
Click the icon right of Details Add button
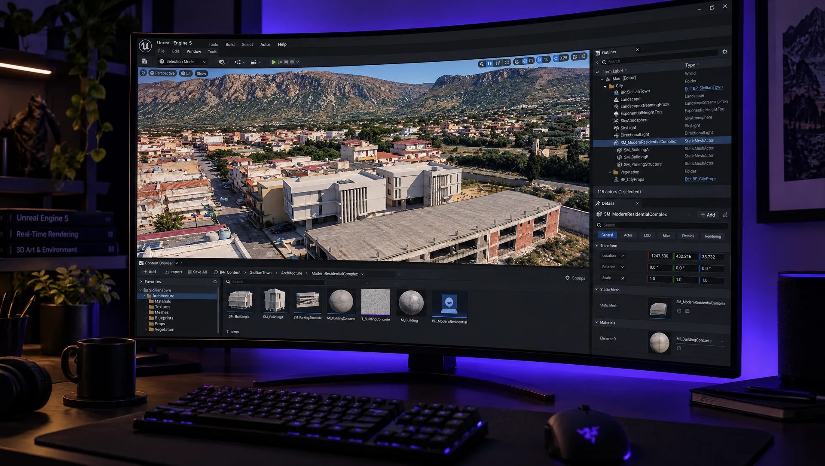(725, 215)
